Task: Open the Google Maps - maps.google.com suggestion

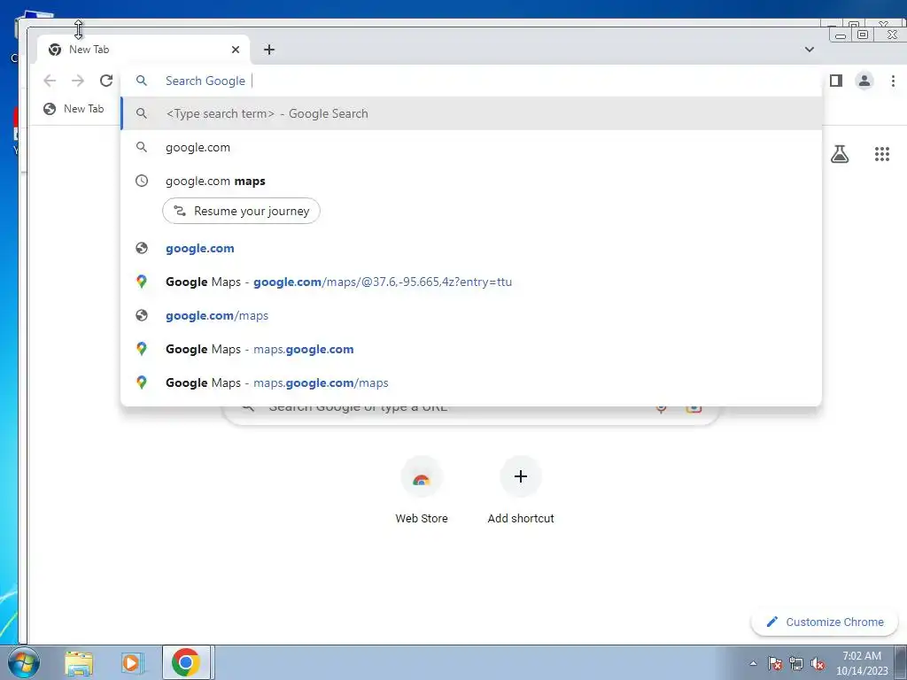Action: click(471, 349)
